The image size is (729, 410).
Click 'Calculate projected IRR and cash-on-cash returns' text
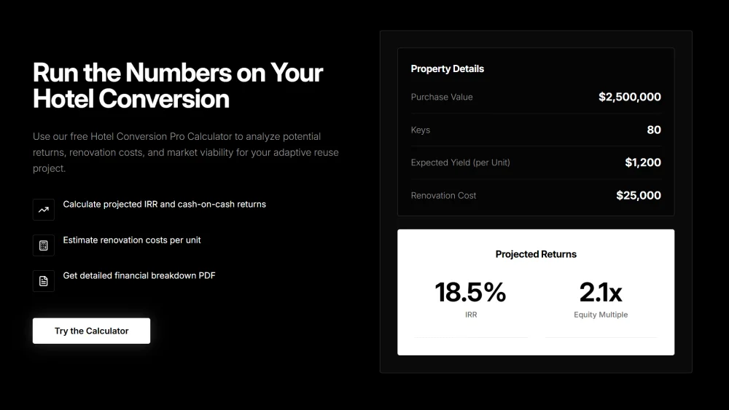click(165, 205)
